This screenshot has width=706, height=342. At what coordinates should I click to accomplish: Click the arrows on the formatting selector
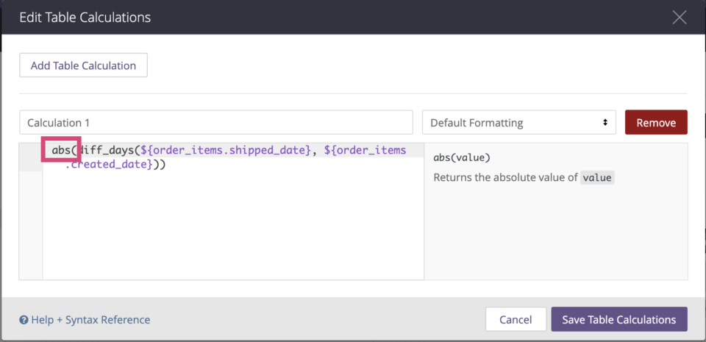(x=605, y=123)
